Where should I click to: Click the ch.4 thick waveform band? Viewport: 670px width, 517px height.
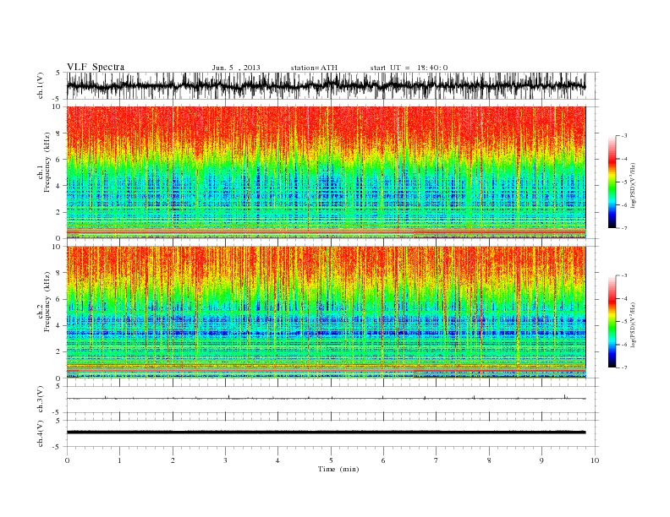[x=326, y=433]
